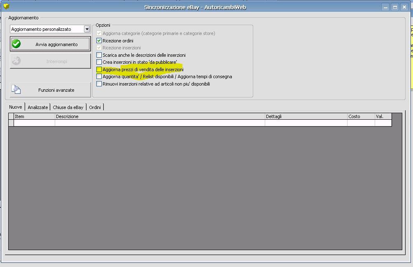Toggle Ricezione inserzioni checkbox
Viewport: 413px width, 267px height.
point(99,48)
